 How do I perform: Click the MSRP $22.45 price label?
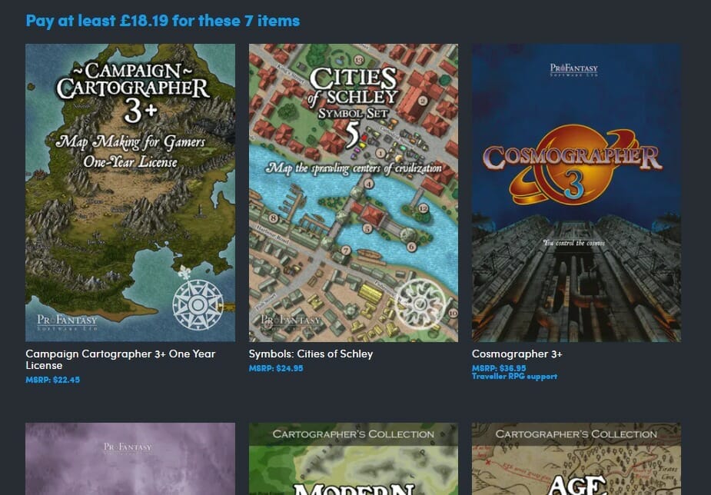[52, 380]
